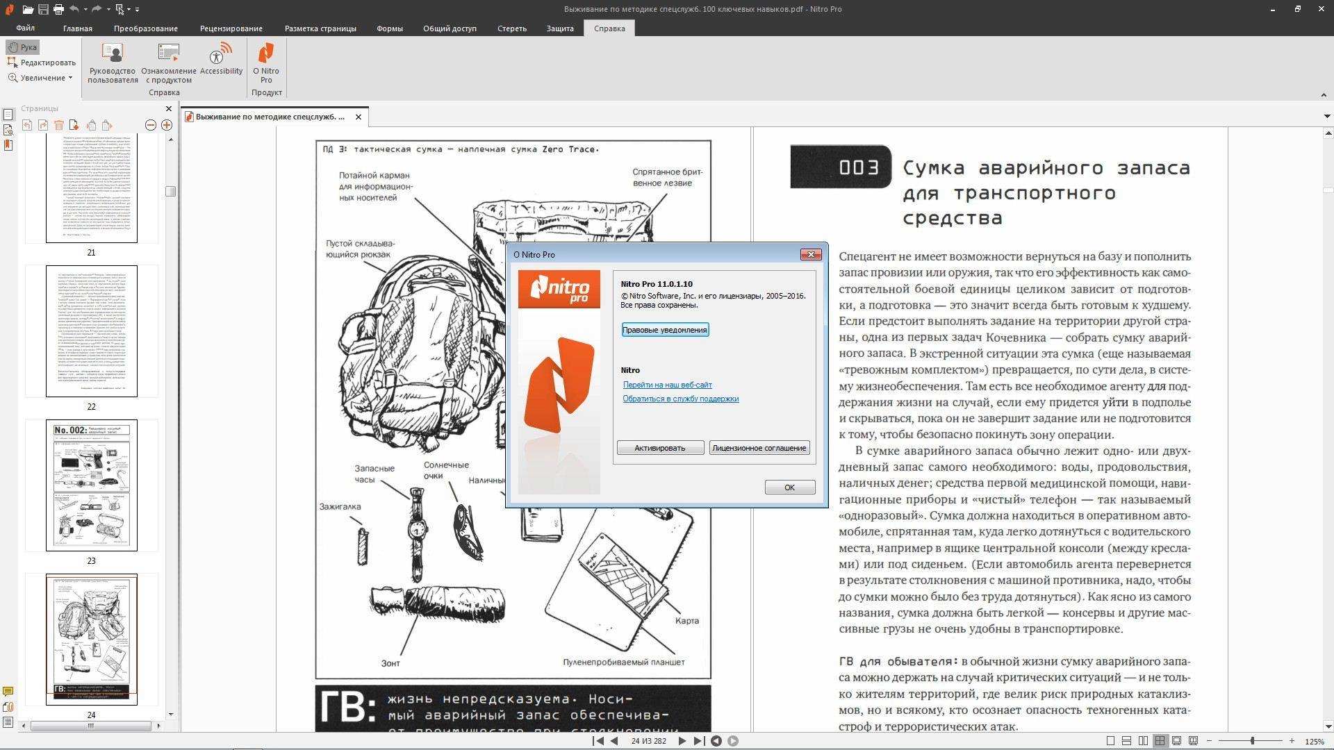Viewport: 1334px width, 750px height.
Task: Click the zoom in plus in status bar
Action: [1292, 741]
